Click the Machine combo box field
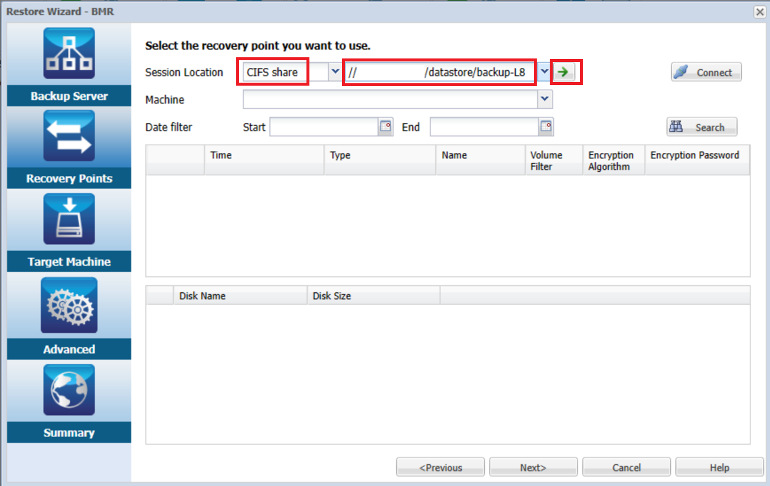The image size is (770, 486). point(391,100)
